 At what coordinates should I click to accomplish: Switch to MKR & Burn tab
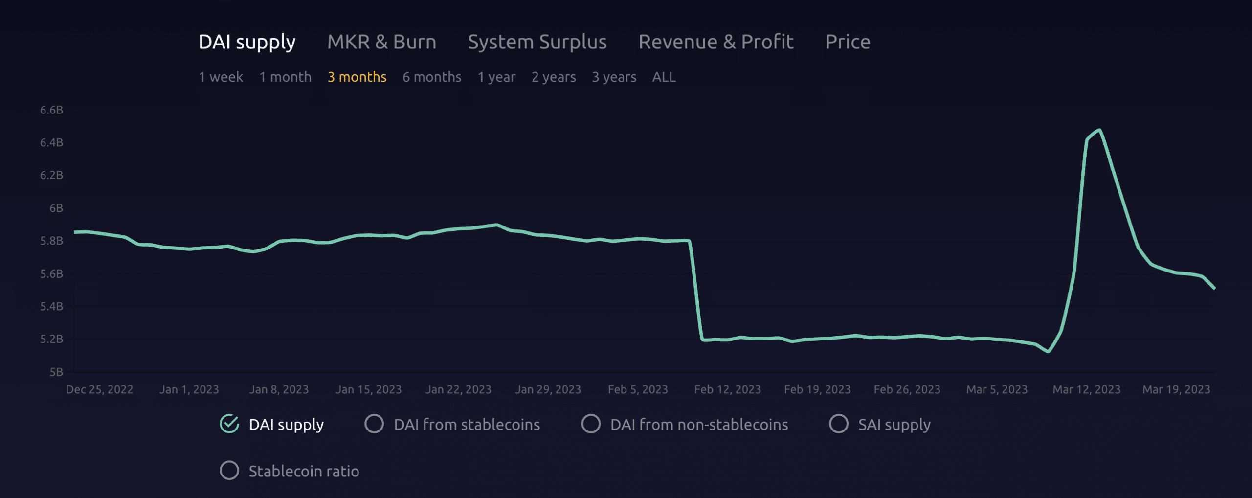point(381,42)
